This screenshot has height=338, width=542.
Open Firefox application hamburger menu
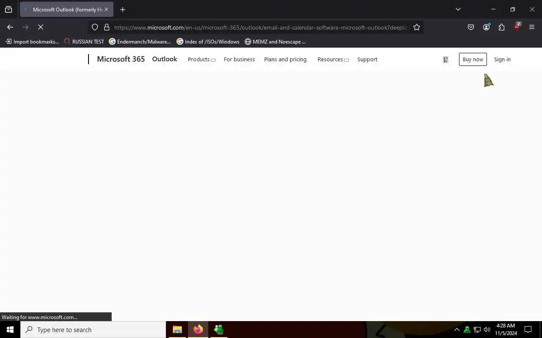(532, 27)
